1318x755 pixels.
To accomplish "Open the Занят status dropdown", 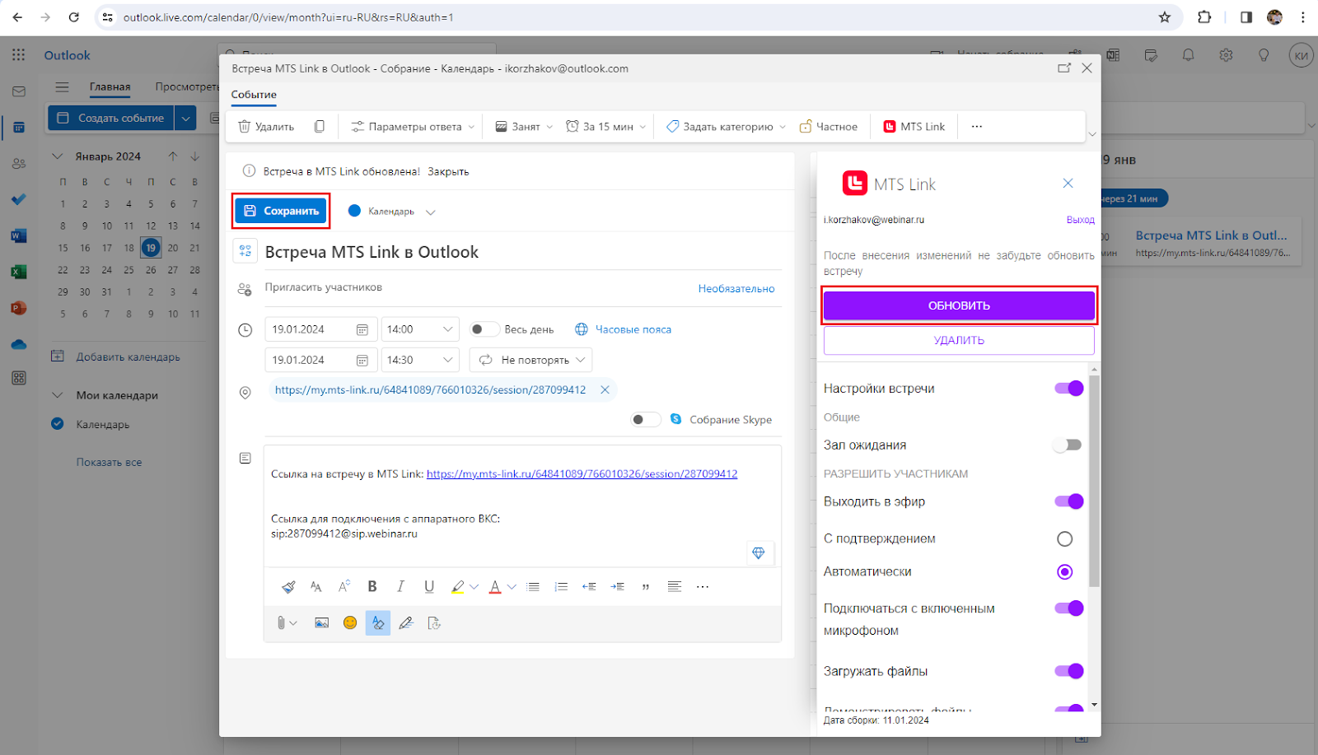I will 524,127.
